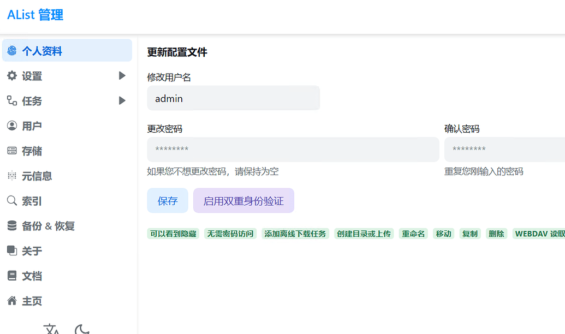The height and width of the screenshot is (334, 565).
Task: Open the 关于 (About) page
Action: tap(33, 250)
